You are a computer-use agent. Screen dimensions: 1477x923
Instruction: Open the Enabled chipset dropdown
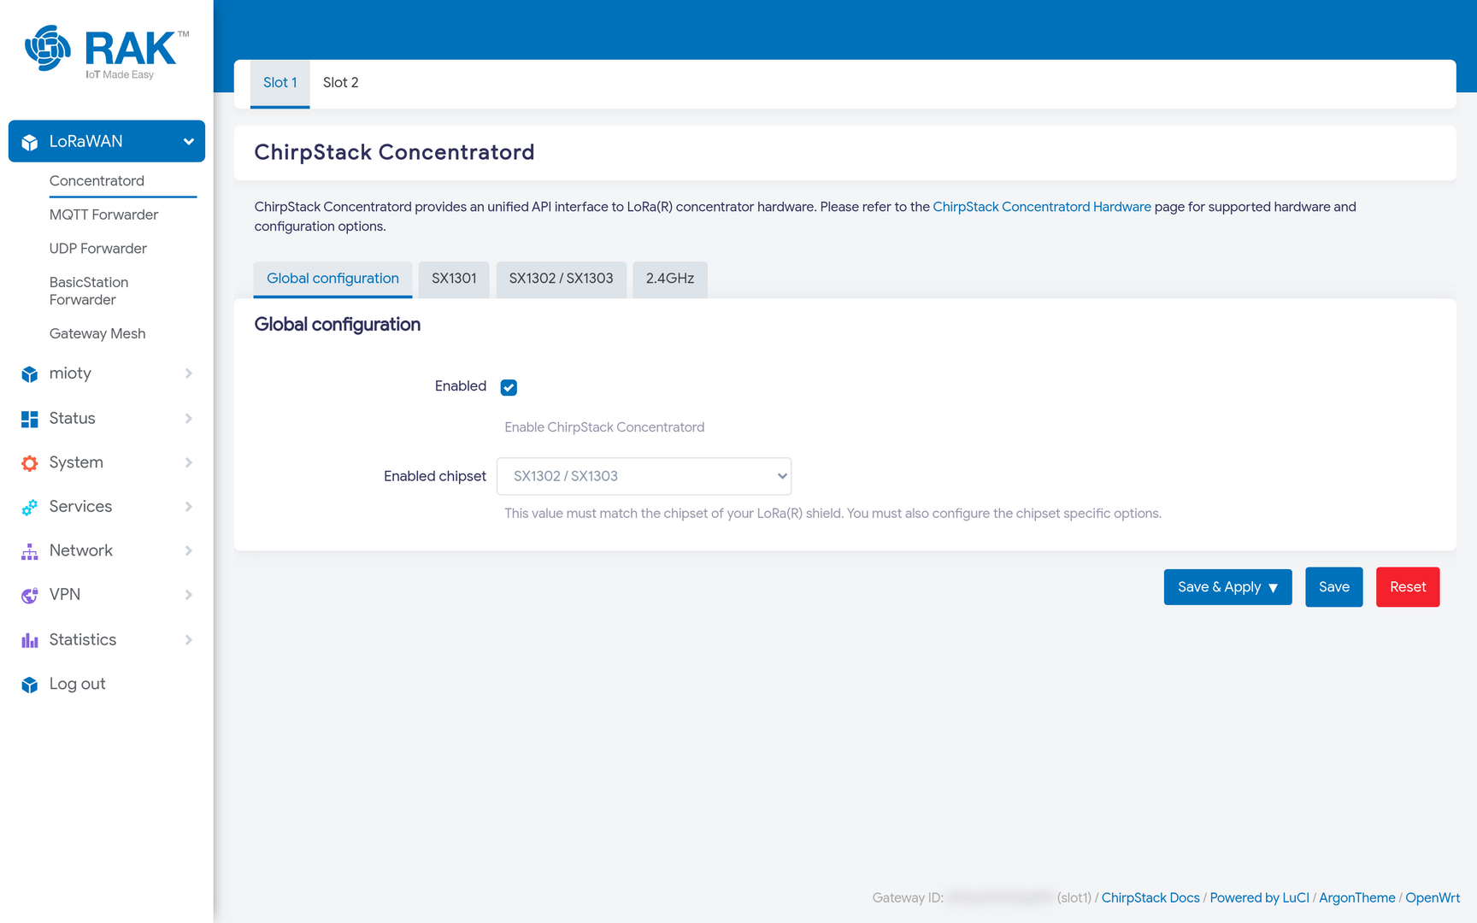click(644, 476)
